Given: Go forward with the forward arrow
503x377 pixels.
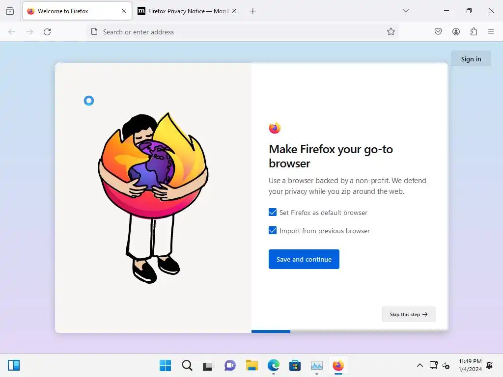Looking at the screenshot, I should coord(29,32).
